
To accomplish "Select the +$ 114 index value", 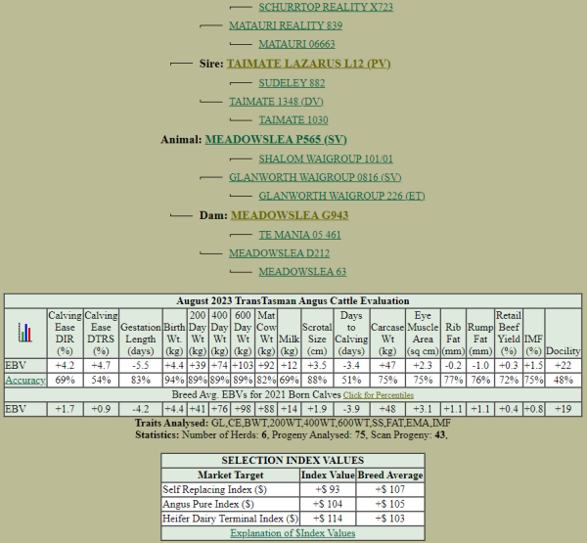I will coord(328,520).
